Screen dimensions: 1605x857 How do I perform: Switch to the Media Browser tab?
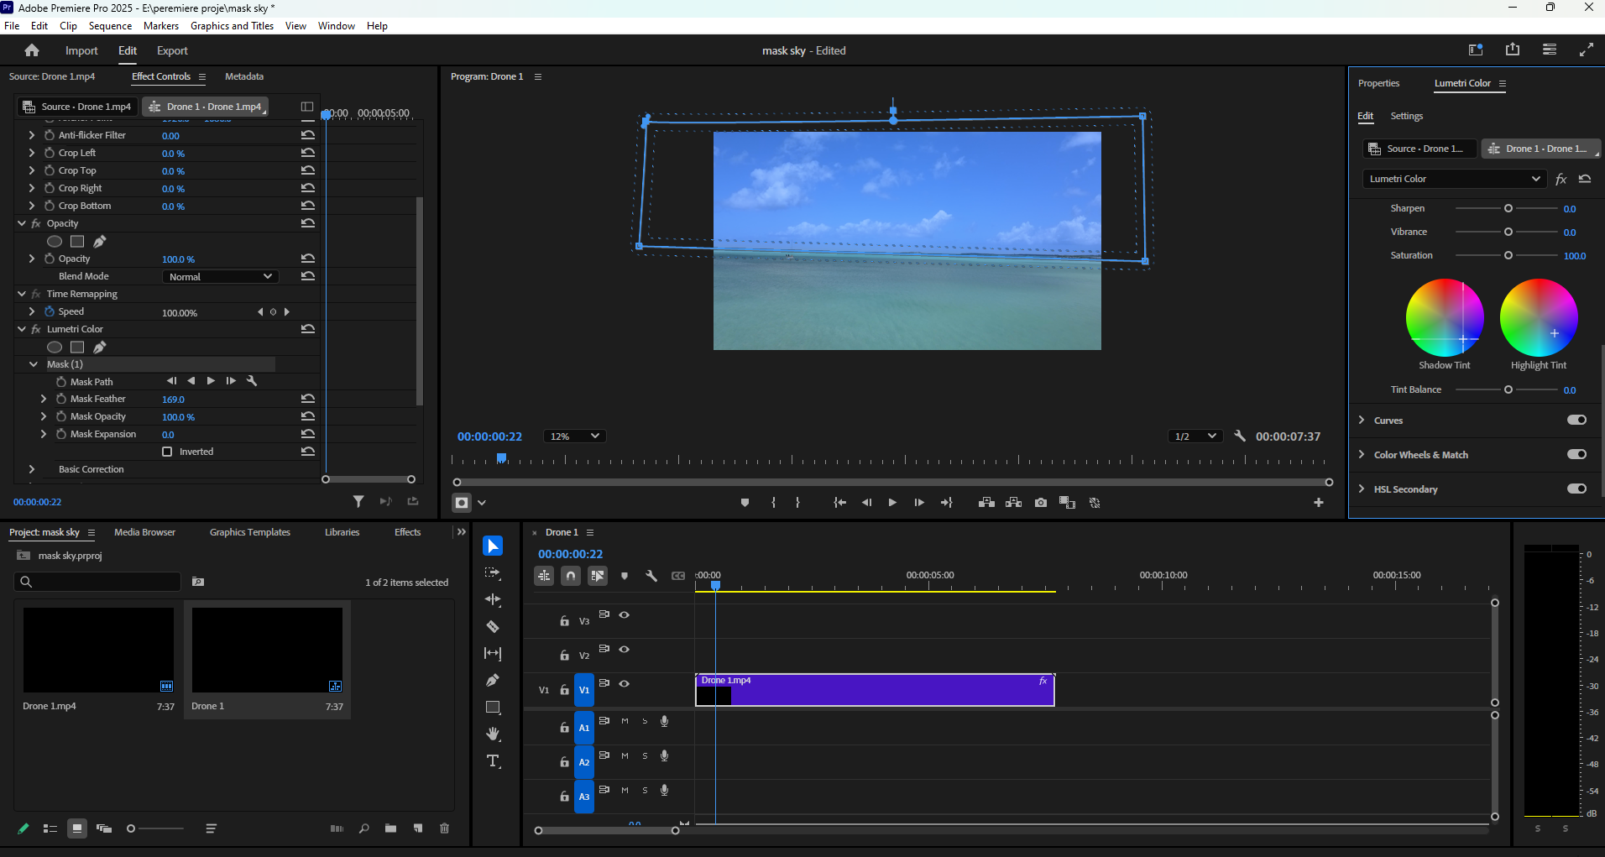(x=144, y=532)
